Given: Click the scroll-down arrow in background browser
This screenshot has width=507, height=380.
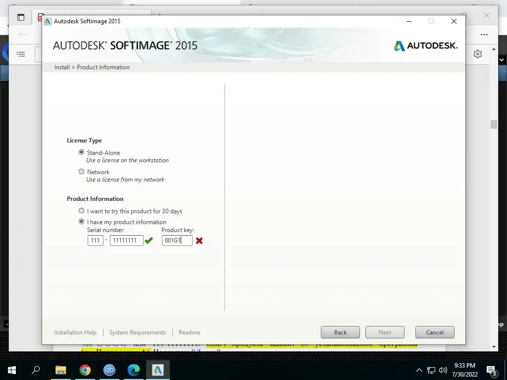Looking at the screenshot, I should [x=494, y=347].
